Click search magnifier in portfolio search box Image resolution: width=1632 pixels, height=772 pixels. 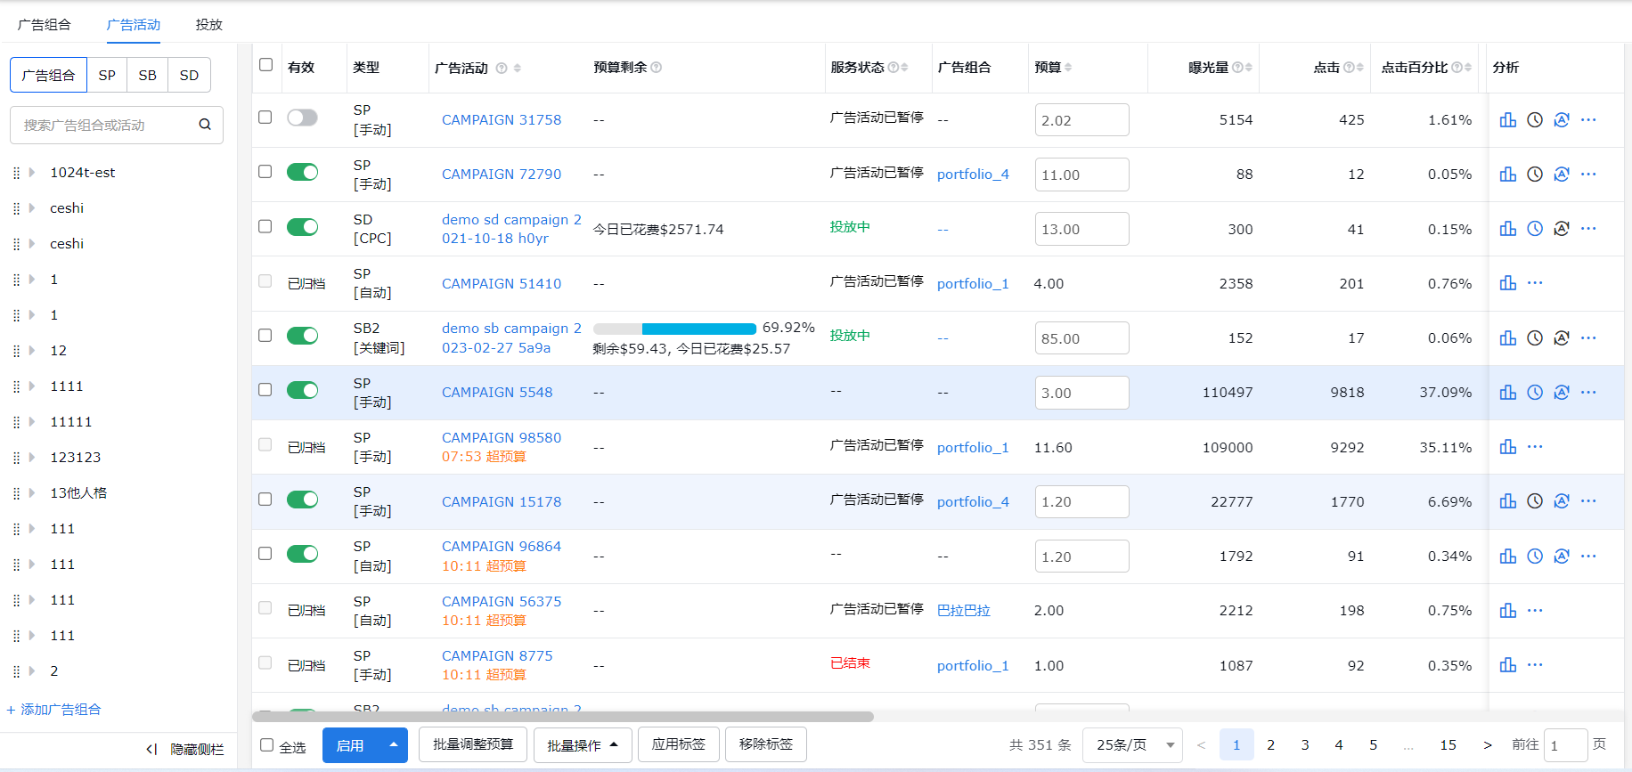[x=205, y=125]
